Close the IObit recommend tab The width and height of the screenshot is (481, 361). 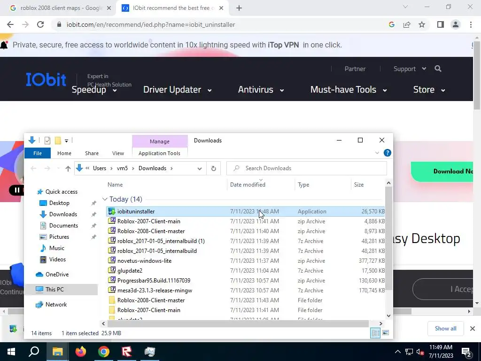(x=221, y=8)
